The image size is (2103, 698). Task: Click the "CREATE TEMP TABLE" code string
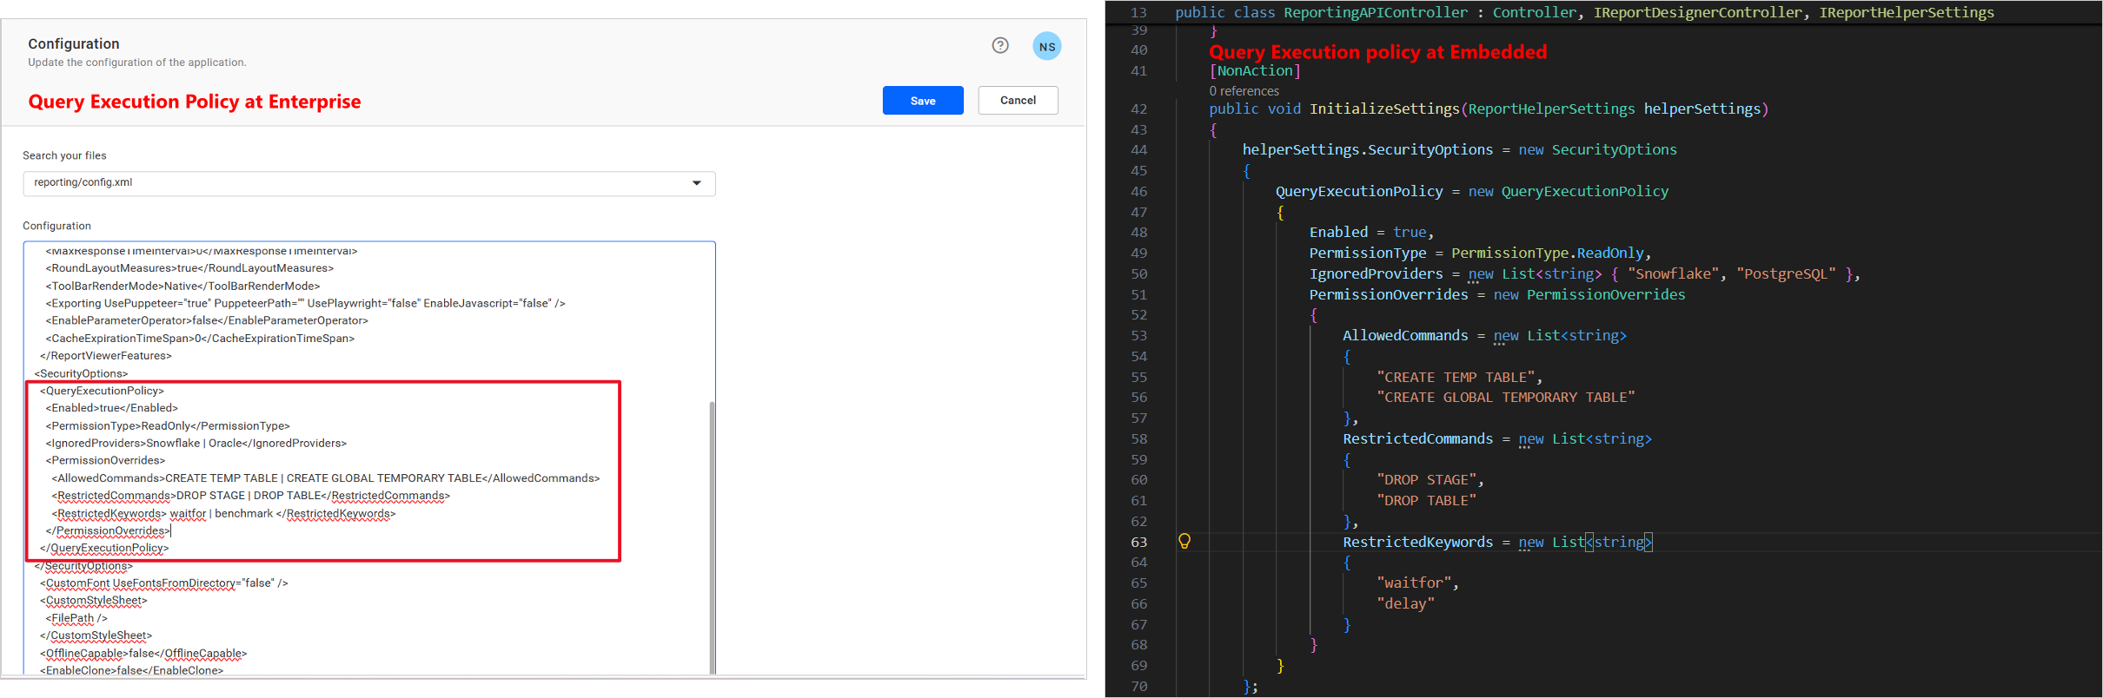pyautogui.click(x=1456, y=378)
